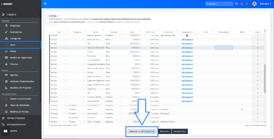Filter the Descrição column
Viewport: 274px width, 139px height.
pyautogui.click(x=177, y=31)
